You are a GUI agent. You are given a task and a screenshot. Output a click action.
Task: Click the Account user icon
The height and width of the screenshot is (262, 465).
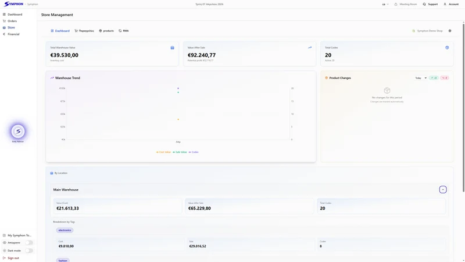(x=445, y=4)
